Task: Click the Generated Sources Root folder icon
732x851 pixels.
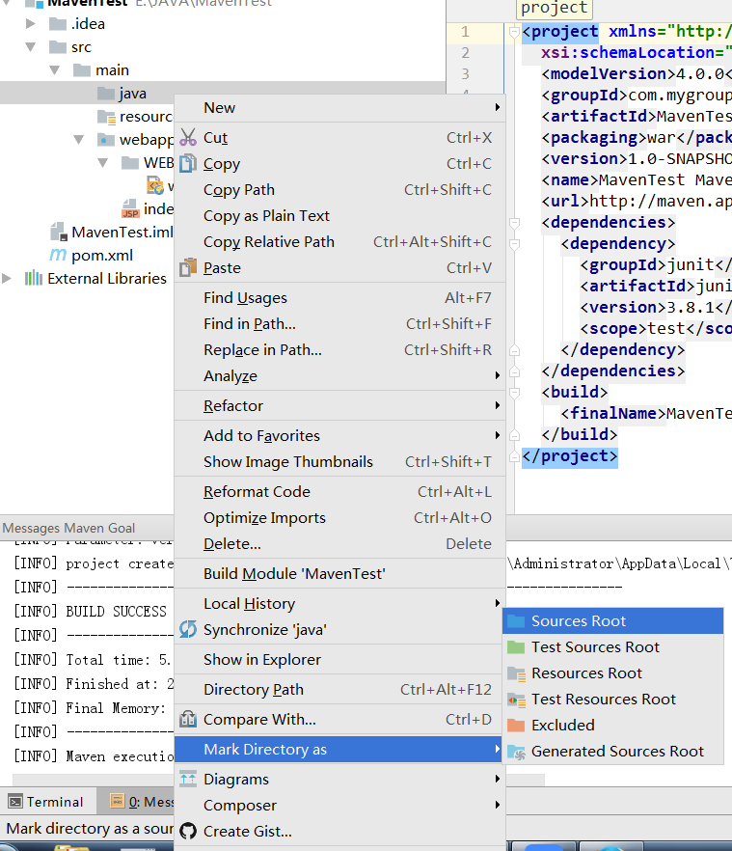Action: point(517,752)
